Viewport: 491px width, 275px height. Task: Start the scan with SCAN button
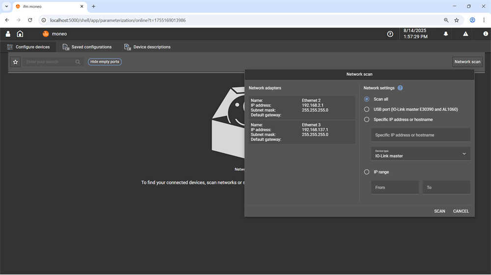(x=439, y=211)
